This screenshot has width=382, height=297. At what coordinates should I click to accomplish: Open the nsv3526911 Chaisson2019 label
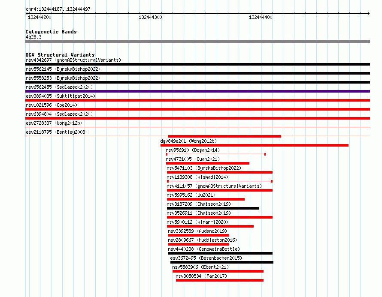pyautogui.click(x=199, y=213)
